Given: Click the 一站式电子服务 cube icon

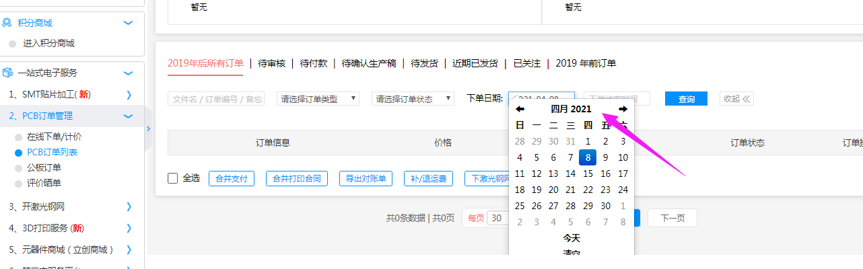Looking at the screenshot, I should click(x=7, y=73).
